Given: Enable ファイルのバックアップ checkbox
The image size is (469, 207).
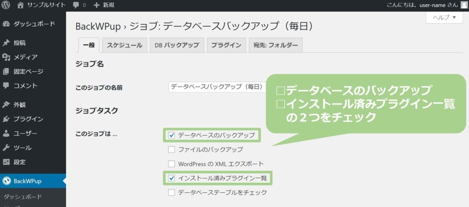Looking at the screenshot, I should 172,149.
